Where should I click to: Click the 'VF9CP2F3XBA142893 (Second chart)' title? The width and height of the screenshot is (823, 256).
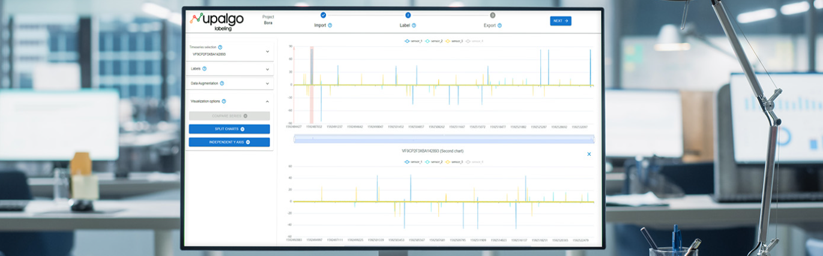[432, 151]
